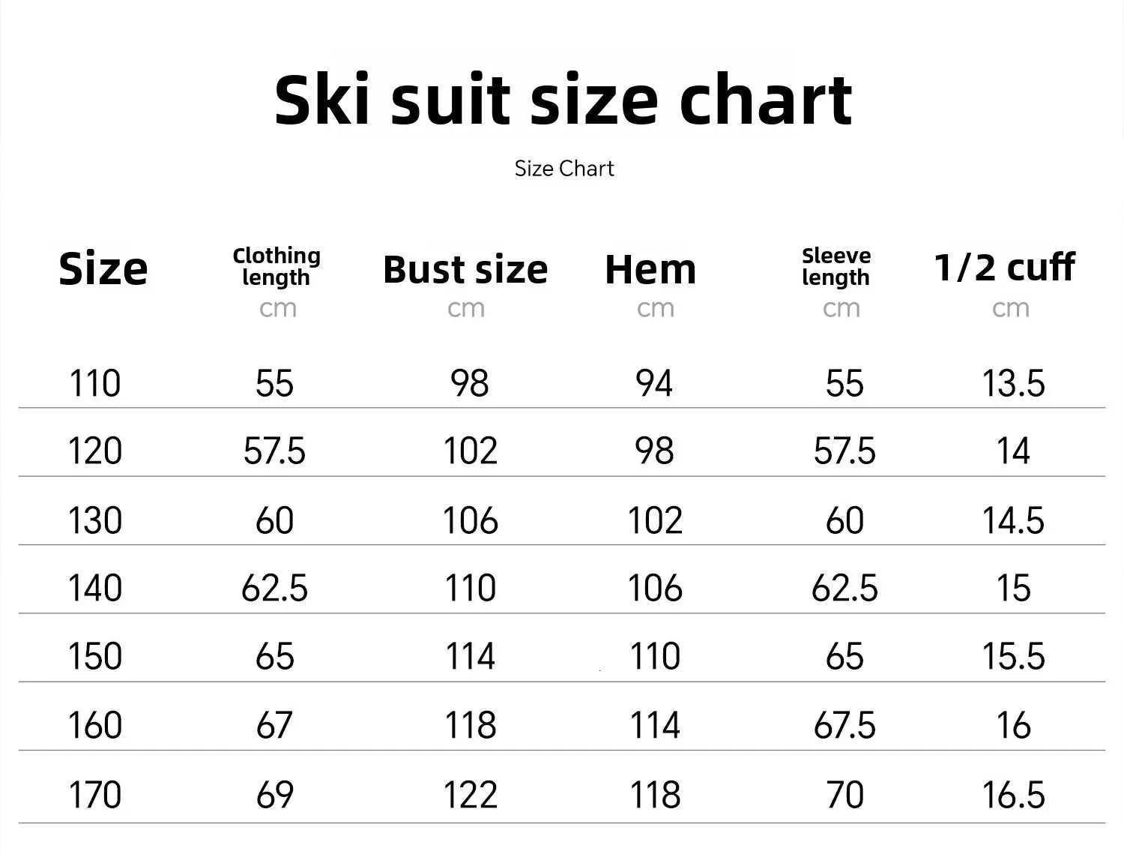1124x854 pixels.
Task: Select size 150 row label
Action: (94, 656)
